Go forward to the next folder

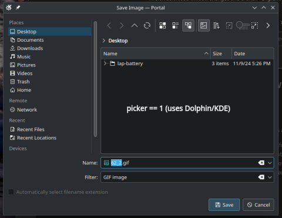click(122, 25)
